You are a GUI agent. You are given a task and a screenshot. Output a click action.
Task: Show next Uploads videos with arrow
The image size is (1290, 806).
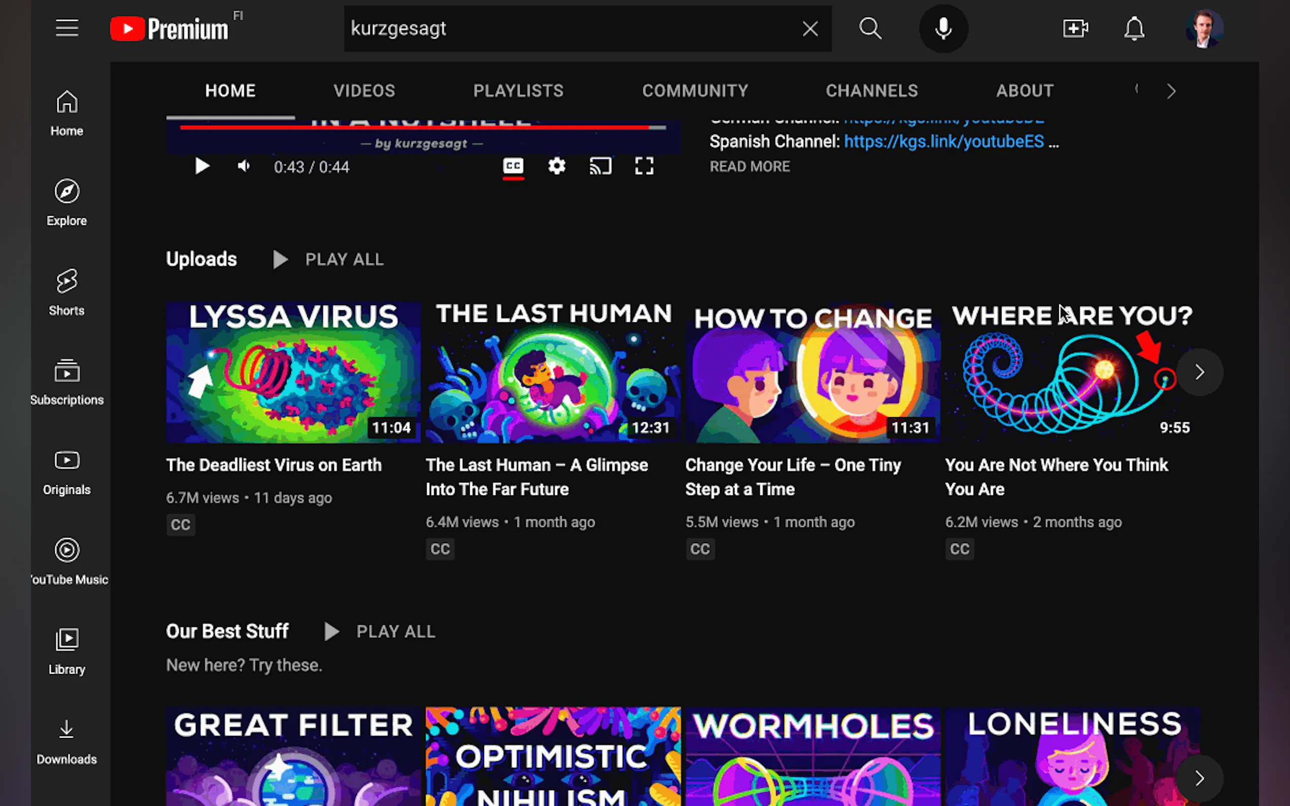pyautogui.click(x=1199, y=372)
